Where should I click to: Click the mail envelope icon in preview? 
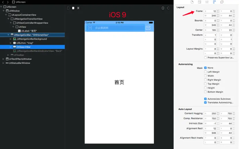coord(148,28)
